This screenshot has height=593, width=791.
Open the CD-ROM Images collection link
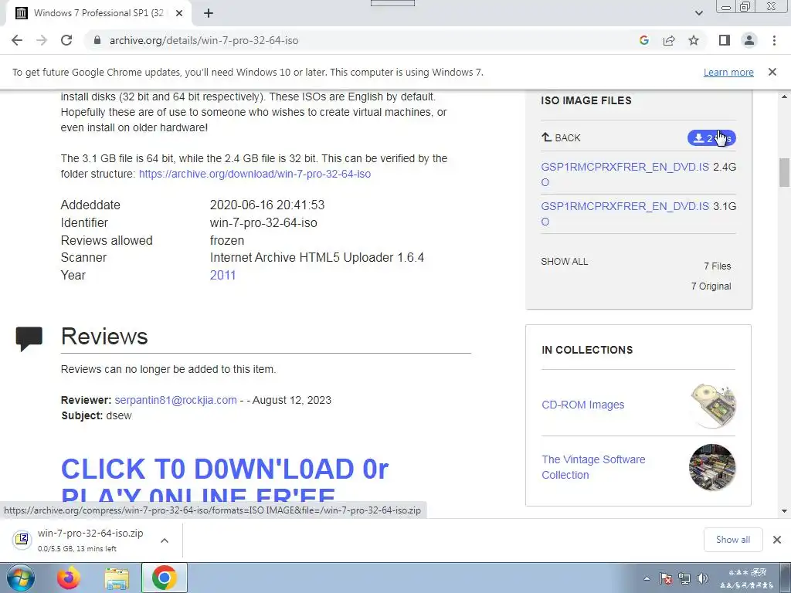[582, 405]
